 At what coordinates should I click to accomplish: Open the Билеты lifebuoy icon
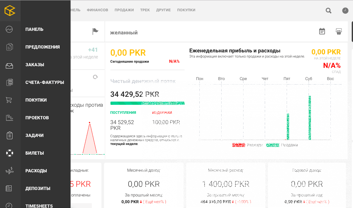click(9, 153)
